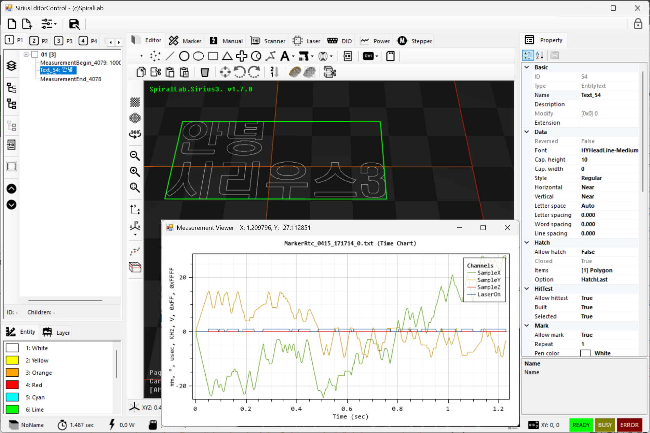Screen dimensions: 650x433
Task: Click the zoom out magnifier icon
Action: point(135,156)
